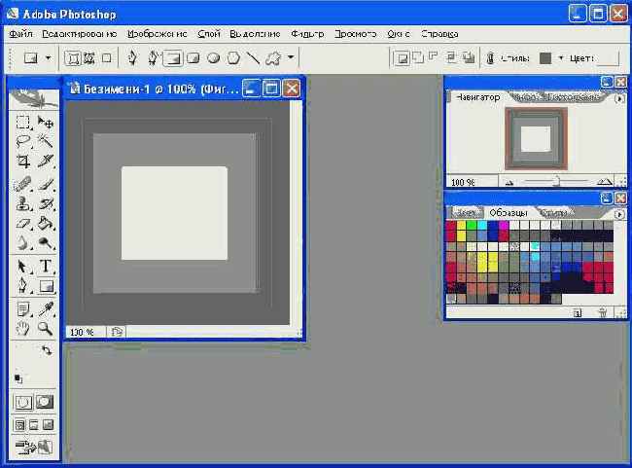Open the tool preset picker arrow
This screenshot has height=468, width=632.
[48, 58]
